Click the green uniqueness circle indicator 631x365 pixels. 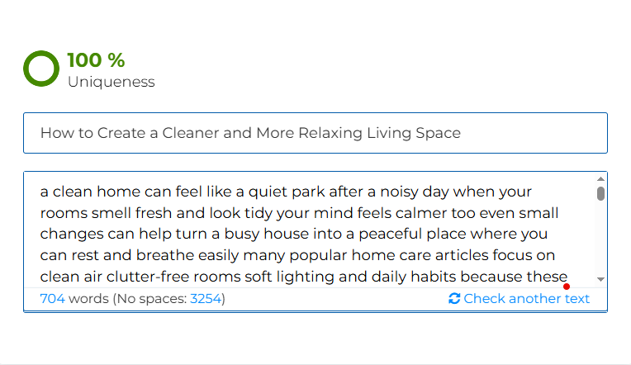pyautogui.click(x=41, y=69)
